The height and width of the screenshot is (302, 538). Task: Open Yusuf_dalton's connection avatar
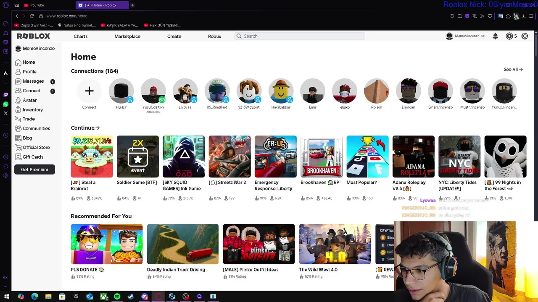click(x=153, y=91)
